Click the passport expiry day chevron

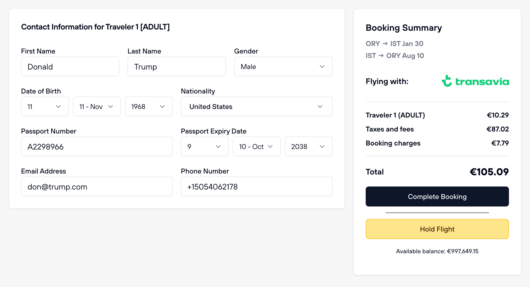(218, 146)
